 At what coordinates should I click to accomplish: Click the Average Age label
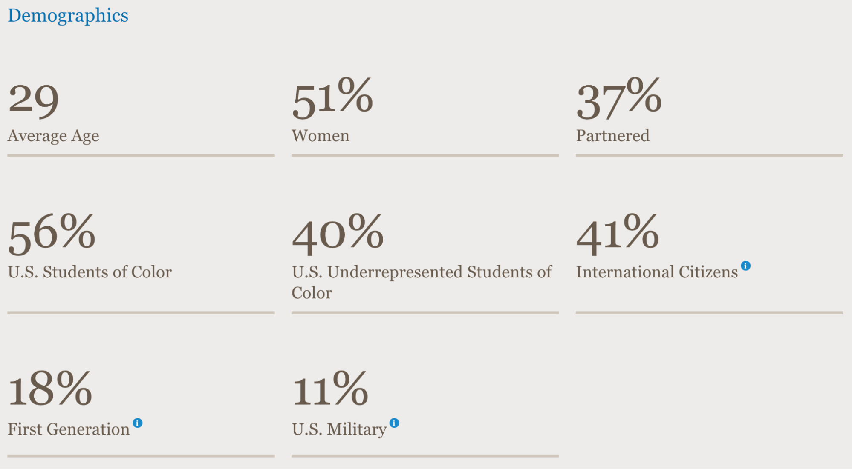click(x=53, y=136)
